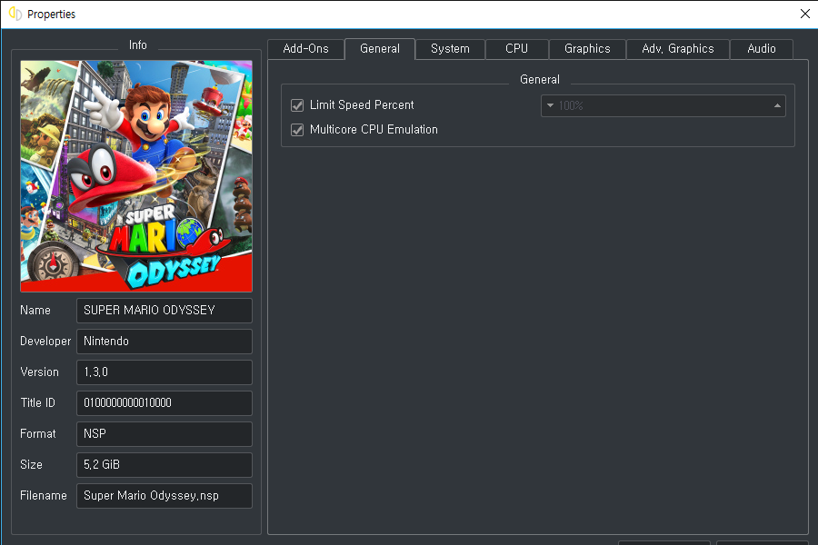This screenshot has height=545, width=818.
Task: Click the Multicore CPU Emulation label
Action: click(x=374, y=130)
